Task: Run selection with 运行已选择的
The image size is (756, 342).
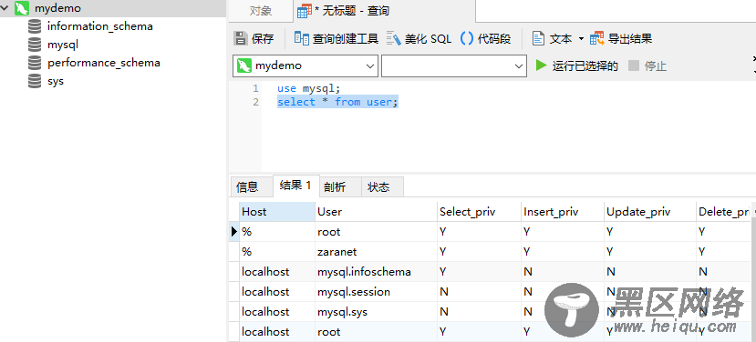Action: pyautogui.click(x=577, y=65)
